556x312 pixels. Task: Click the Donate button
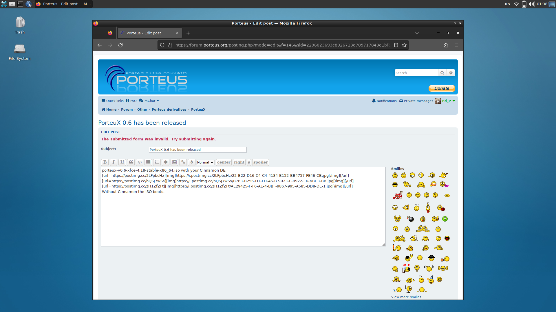point(442,88)
